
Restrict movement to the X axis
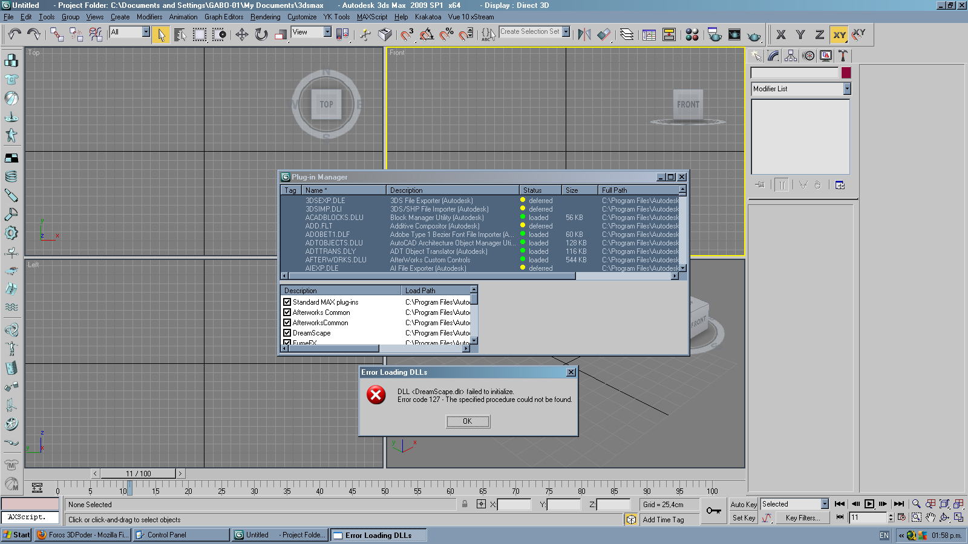(781, 34)
